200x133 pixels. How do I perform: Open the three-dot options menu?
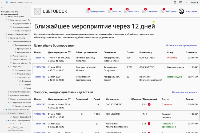click(186, 2)
